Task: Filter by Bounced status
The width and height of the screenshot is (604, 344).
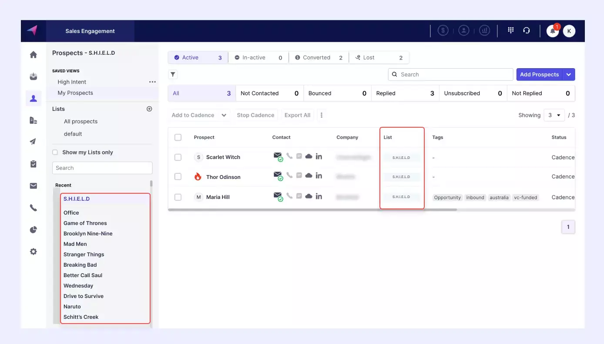Action: coord(337,93)
